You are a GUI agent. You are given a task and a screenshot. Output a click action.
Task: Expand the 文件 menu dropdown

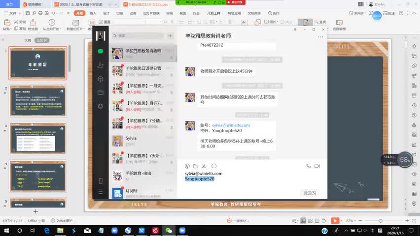[x=12, y=13]
